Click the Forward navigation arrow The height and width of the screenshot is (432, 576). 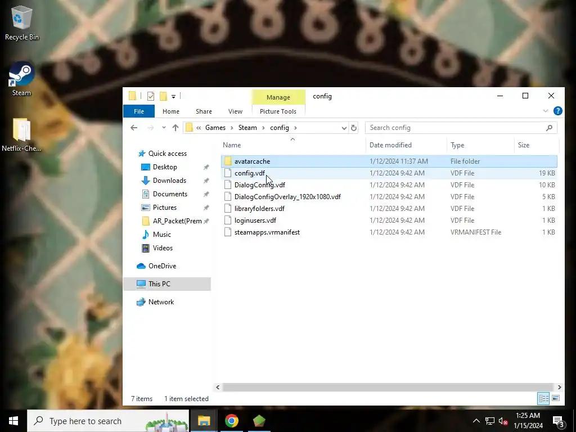point(151,128)
